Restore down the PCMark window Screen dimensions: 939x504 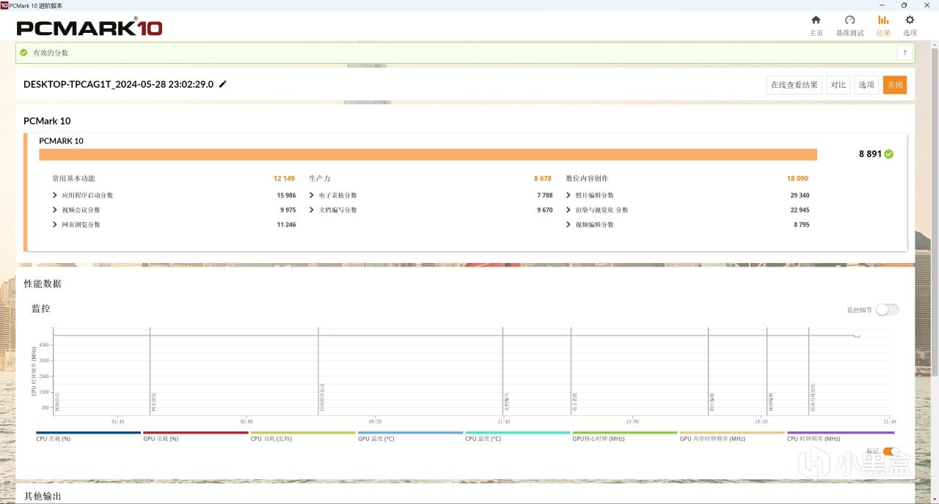click(x=904, y=4)
